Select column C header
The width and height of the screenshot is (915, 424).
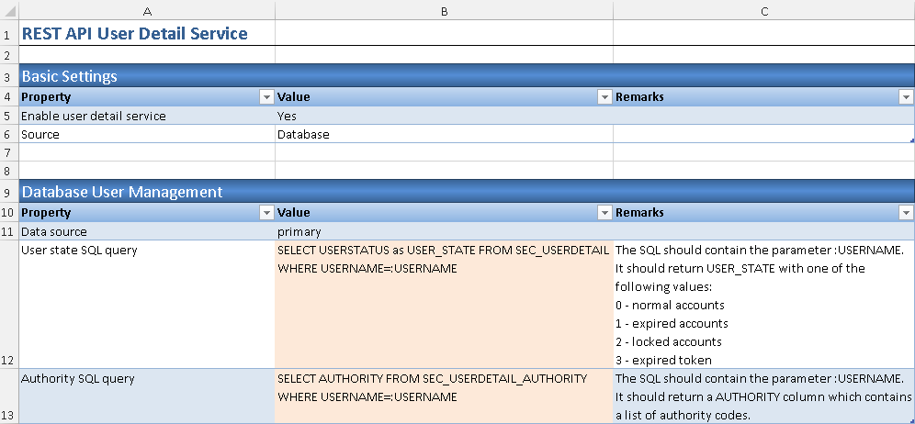pyautogui.click(x=763, y=10)
